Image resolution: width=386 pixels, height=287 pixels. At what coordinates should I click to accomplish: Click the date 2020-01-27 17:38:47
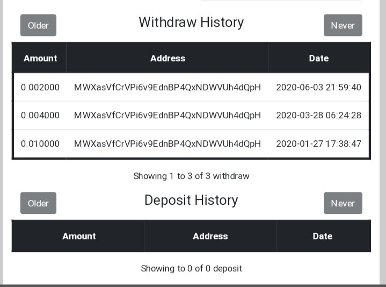[318, 143]
